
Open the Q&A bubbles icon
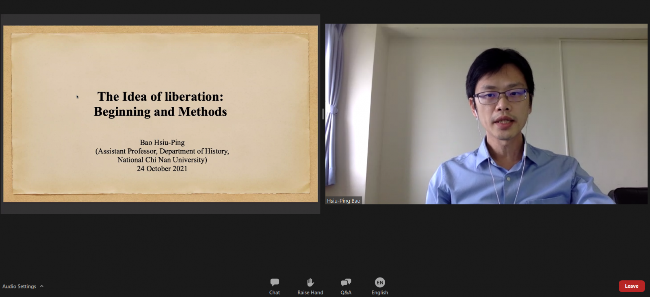(x=346, y=282)
